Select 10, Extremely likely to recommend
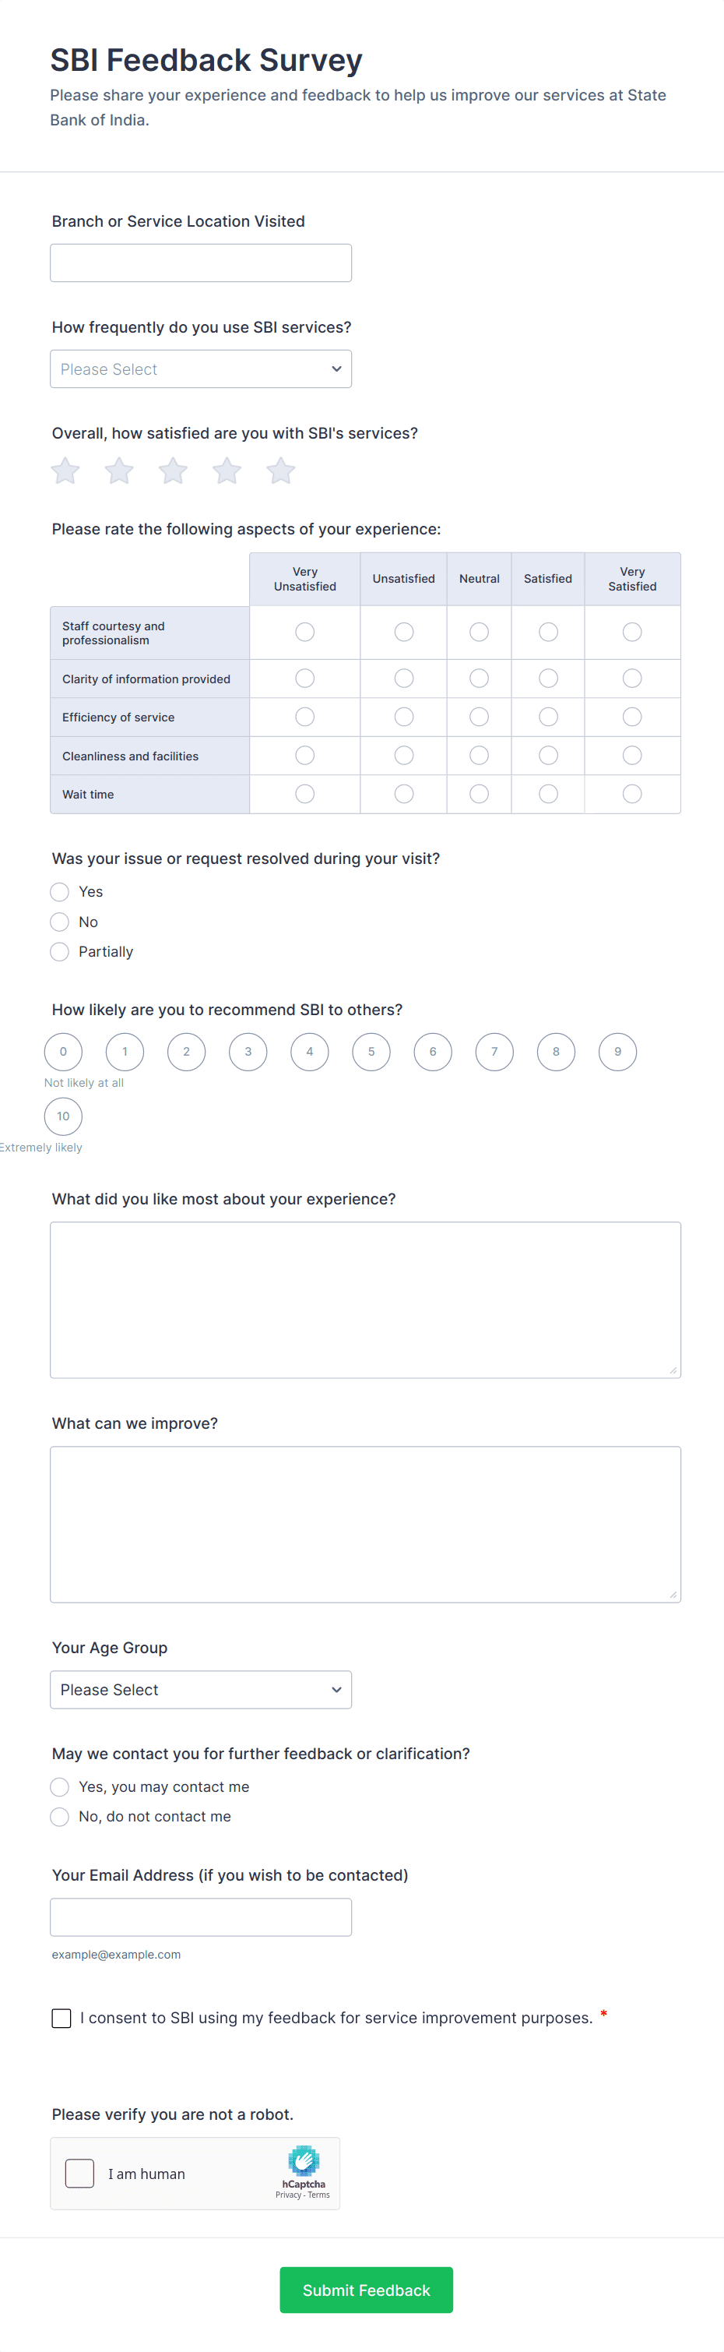The width and height of the screenshot is (724, 2352). [63, 1116]
